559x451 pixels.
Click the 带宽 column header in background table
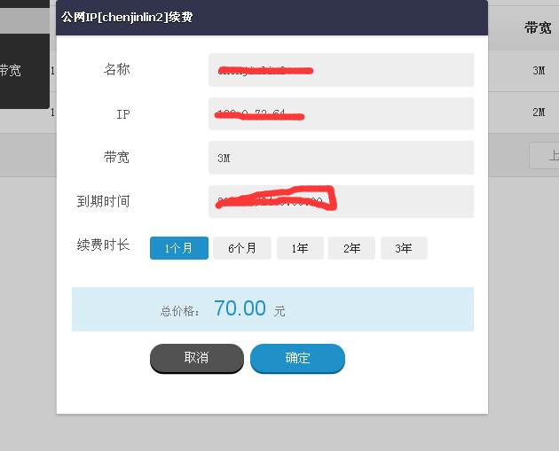tap(538, 28)
